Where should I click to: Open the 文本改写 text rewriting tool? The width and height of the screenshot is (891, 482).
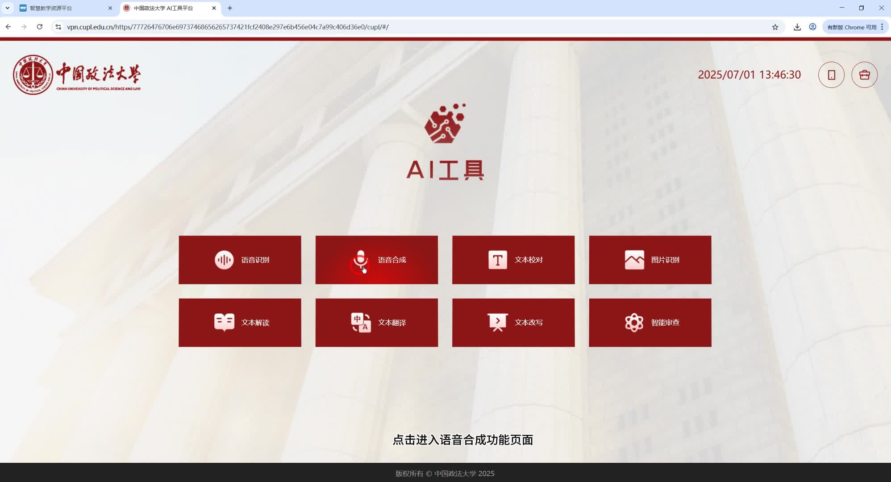point(513,322)
